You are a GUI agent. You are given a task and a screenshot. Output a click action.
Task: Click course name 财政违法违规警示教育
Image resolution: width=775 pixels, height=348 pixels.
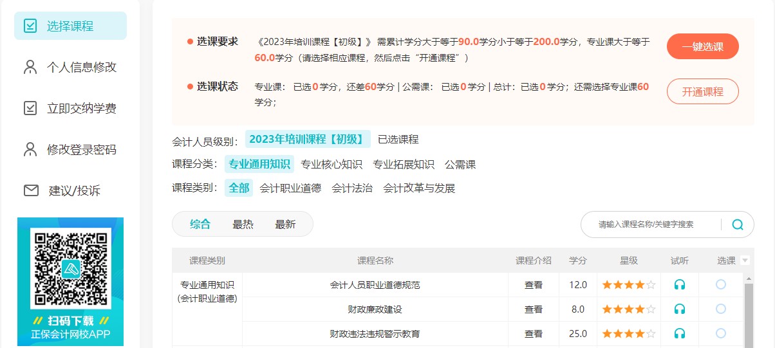click(375, 333)
